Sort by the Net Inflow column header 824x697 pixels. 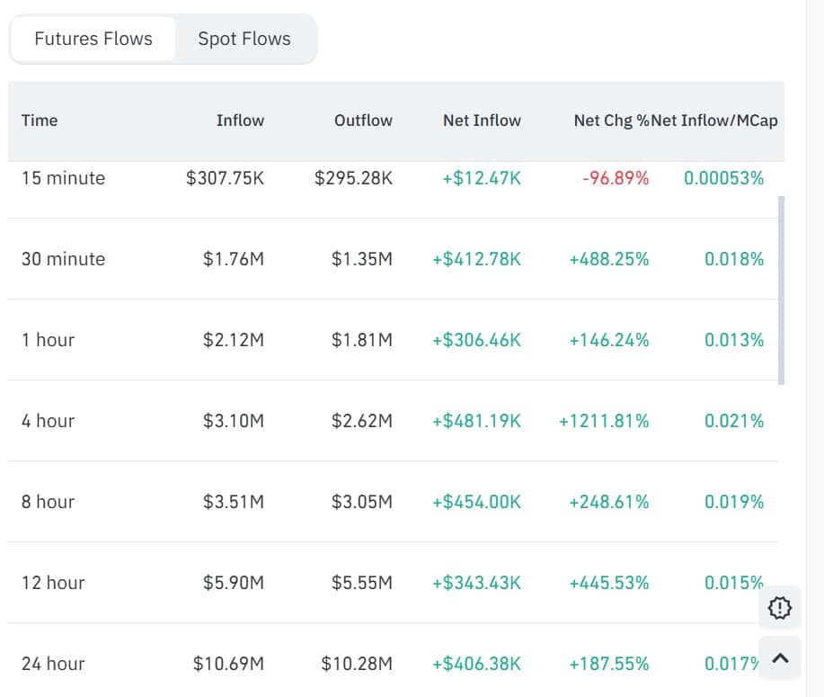click(482, 120)
